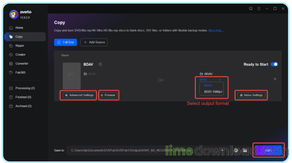The width and height of the screenshot is (292, 163).
Task: Remove the BDAV task with the X
Action: [275, 79]
